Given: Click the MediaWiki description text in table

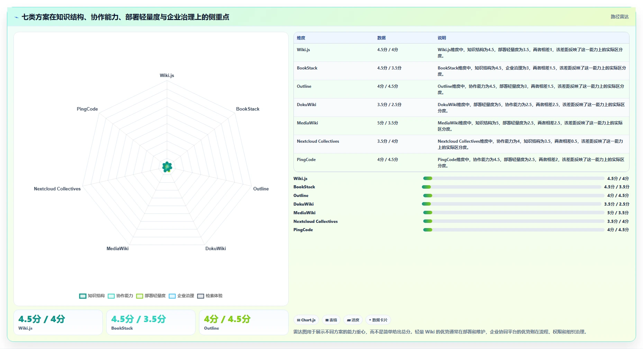Looking at the screenshot, I should [530, 126].
